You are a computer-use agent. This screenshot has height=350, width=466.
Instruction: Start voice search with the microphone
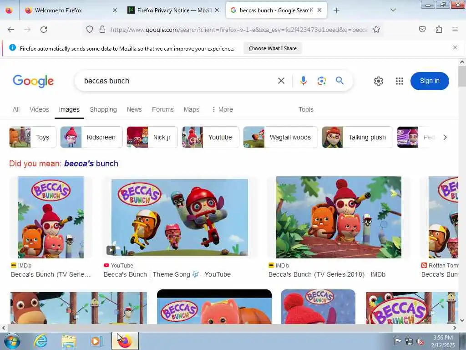tap(303, 81)
